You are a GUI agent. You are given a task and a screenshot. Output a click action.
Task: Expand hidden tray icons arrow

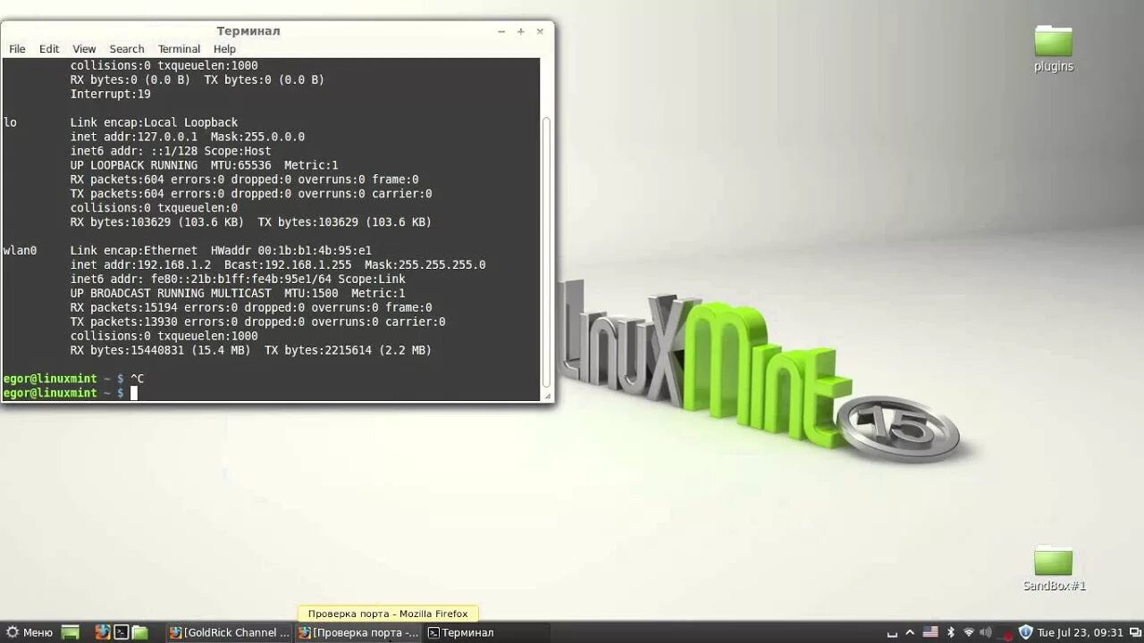[x=910, y=632]
